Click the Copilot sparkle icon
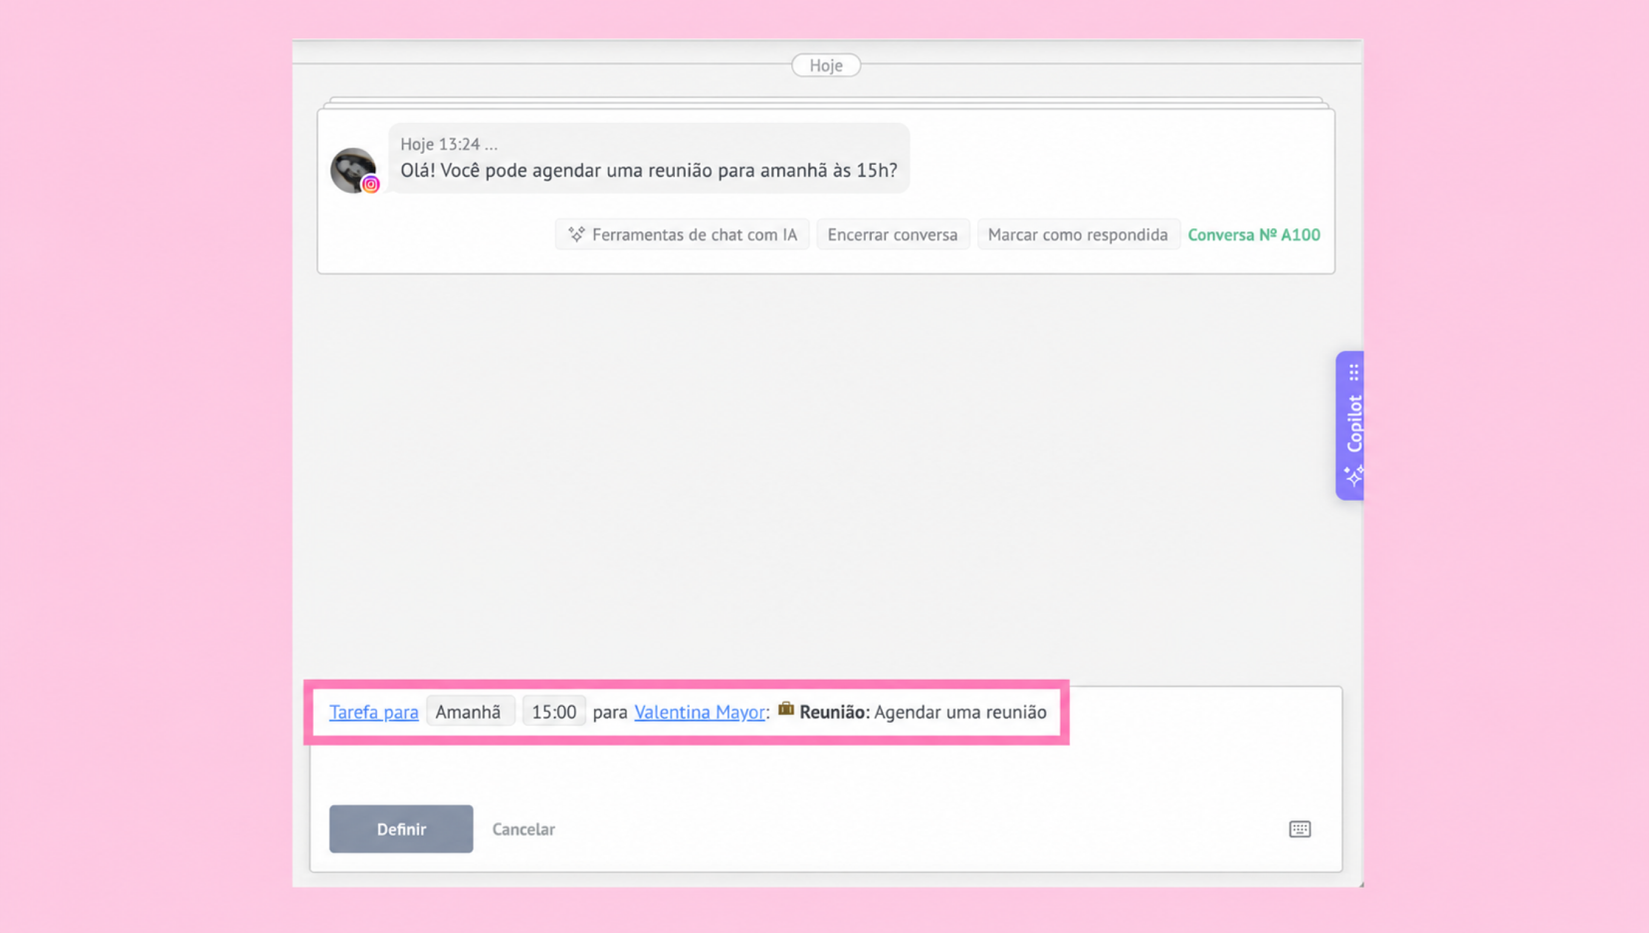The height and width of the screenshot is (933, 1649). pos(1353,476)
